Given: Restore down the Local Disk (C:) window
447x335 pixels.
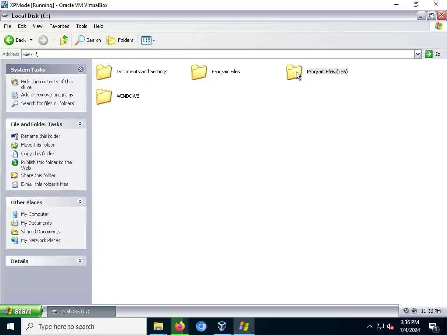Looking at the screenshot, I should click(431, 16).
